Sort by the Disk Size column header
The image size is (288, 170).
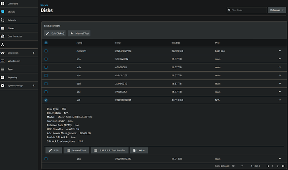click(x=176, y=43)
